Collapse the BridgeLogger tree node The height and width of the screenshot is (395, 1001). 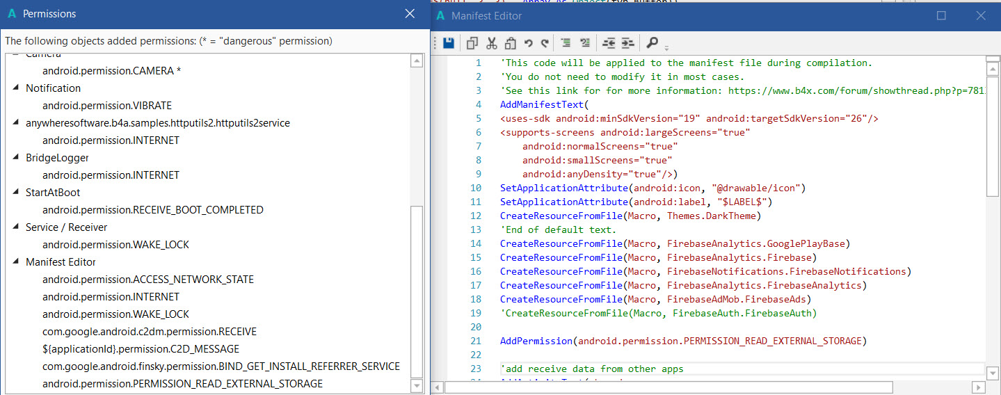pos(16,158)
